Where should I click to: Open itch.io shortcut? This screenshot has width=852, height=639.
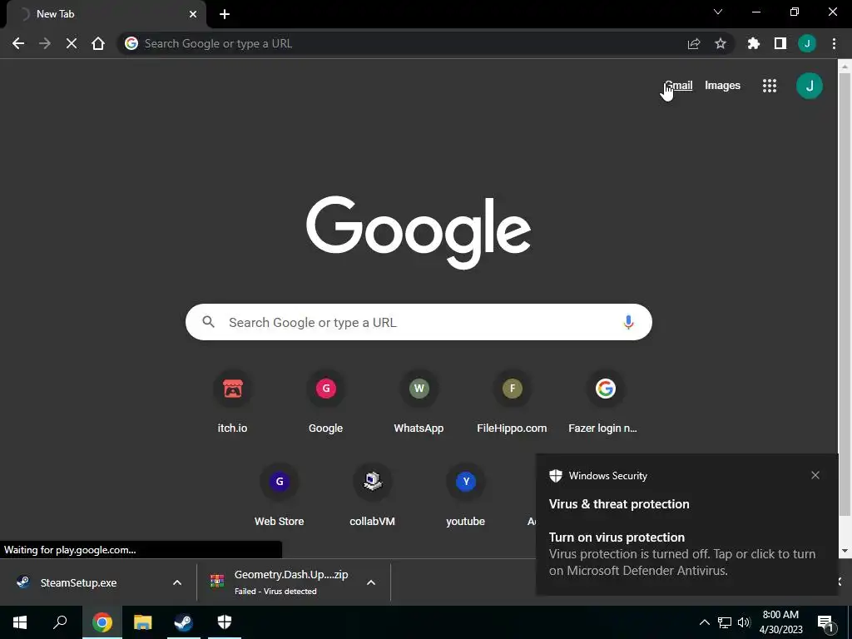tap(233, 401)
